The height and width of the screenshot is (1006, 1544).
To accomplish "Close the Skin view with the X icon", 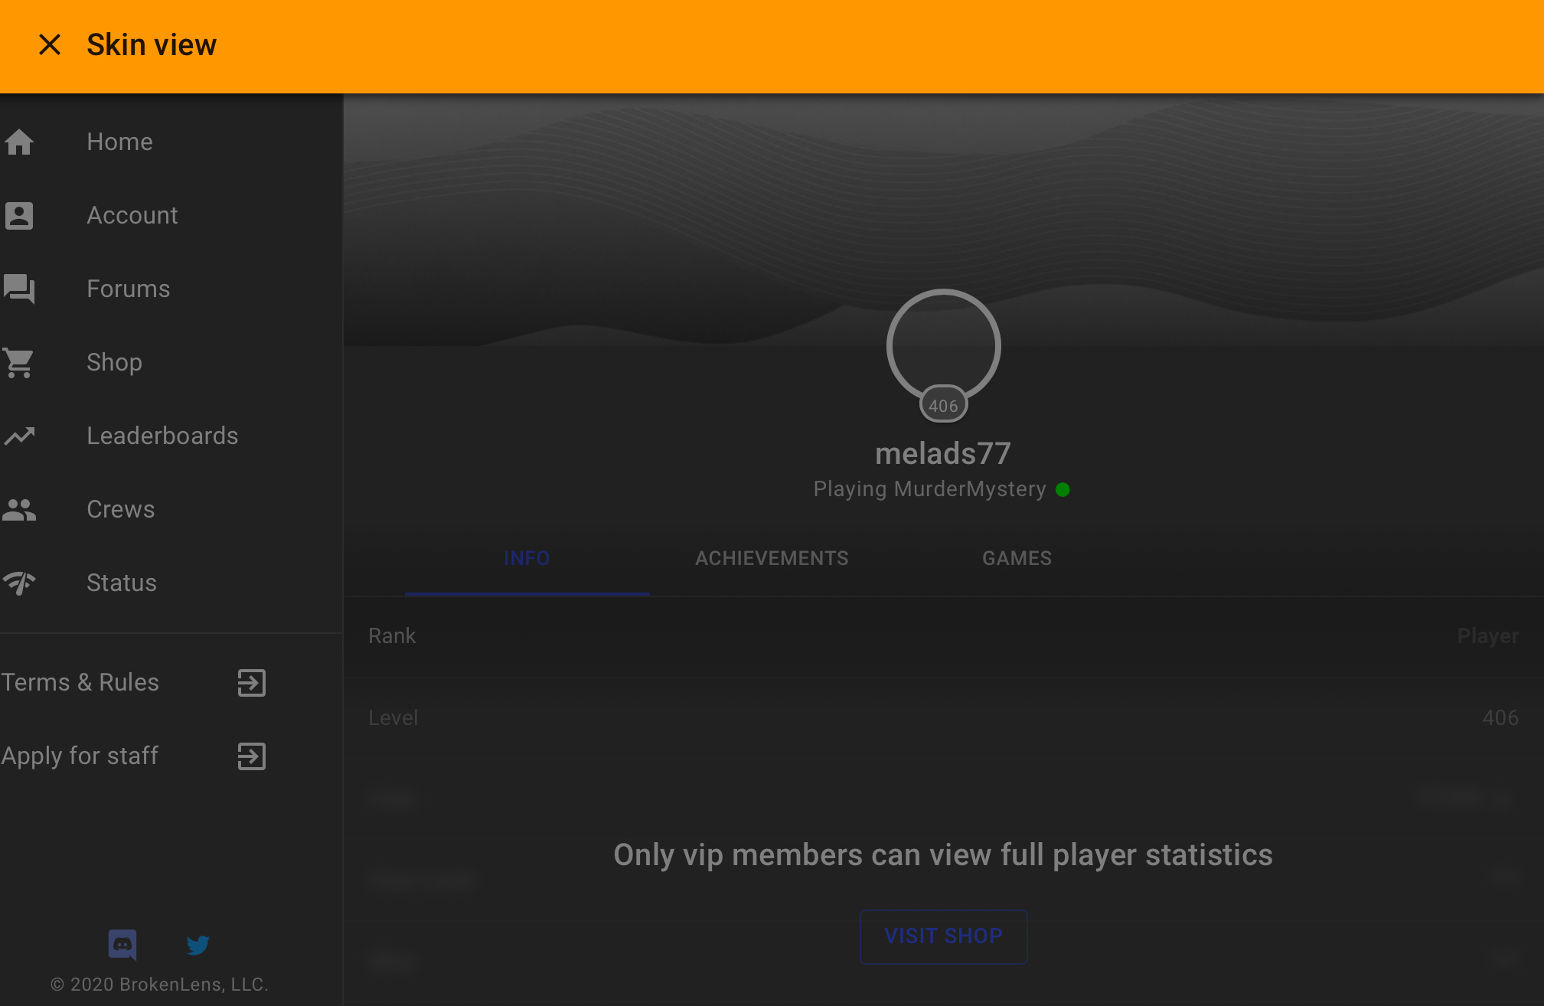I will tap(50, 44).
